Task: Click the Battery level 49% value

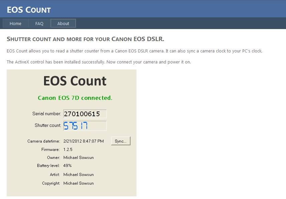Action: 67,166
